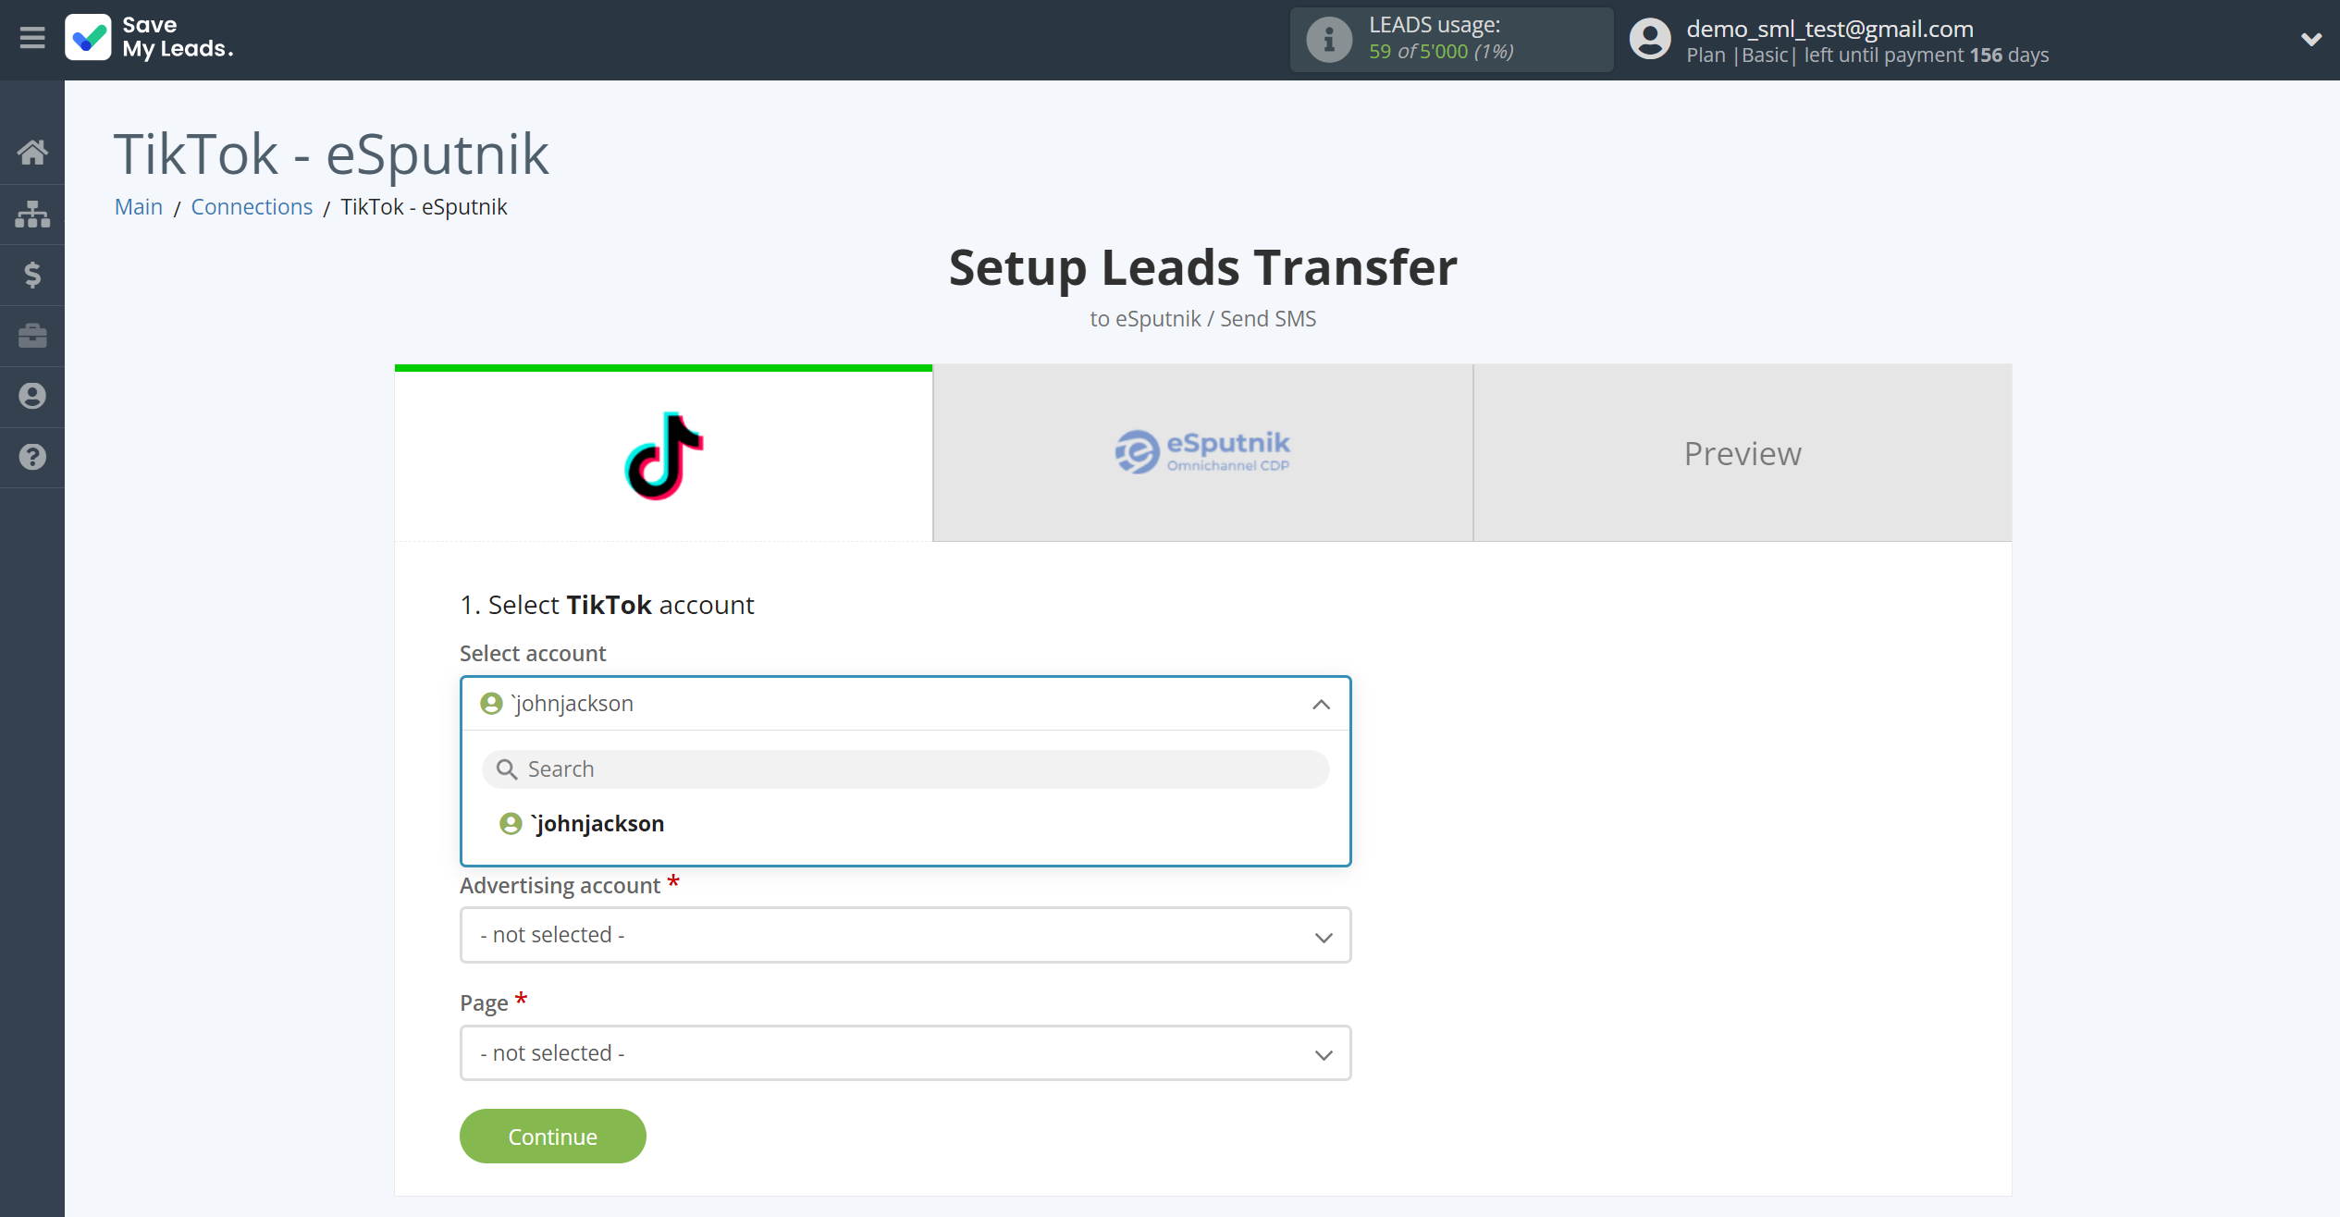Image resolution: width=2340 pixels, height=1217 pixels.
Task: Expand the Advertising account dropdown
Action: click(905, 935)
